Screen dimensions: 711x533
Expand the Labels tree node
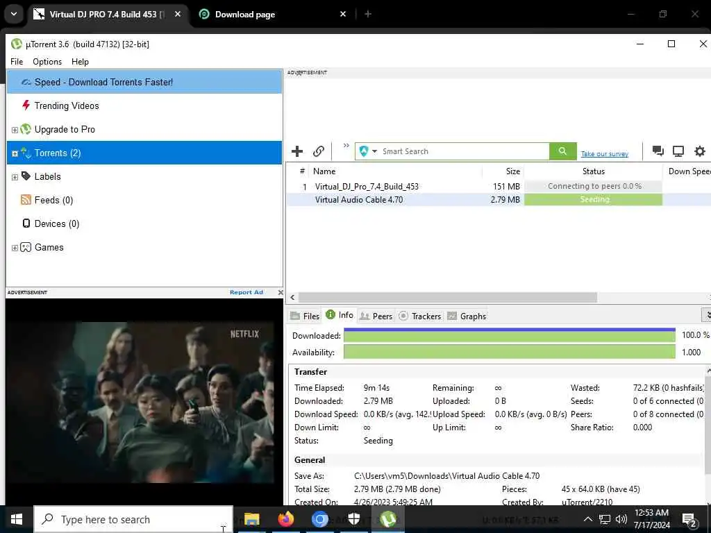[x=15, y=177]
